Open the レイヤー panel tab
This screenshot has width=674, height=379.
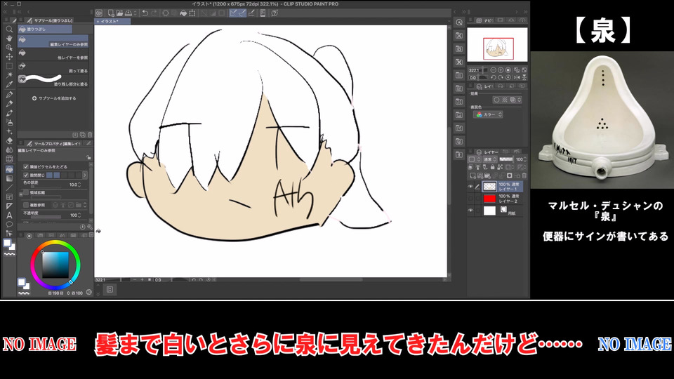[487, 152]
